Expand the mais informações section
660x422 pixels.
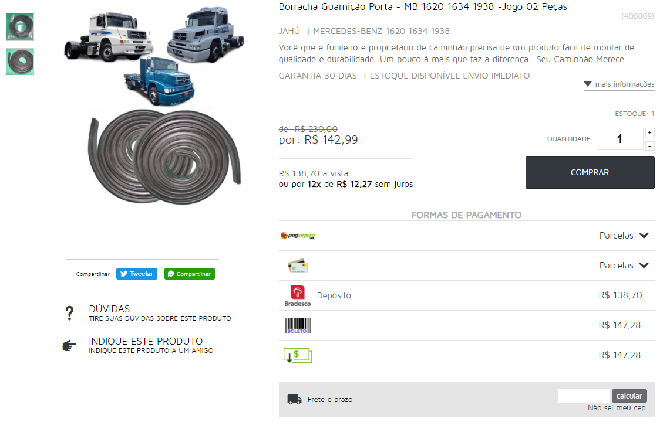(x=619, y=84)
